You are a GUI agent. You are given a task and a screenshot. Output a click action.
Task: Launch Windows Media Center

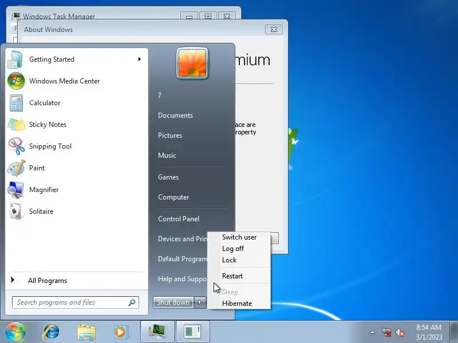[77, 81]
